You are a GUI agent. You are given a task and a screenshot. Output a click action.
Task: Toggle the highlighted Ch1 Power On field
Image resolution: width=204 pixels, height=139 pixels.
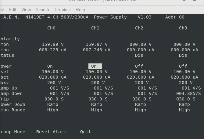tap(95, 66)
